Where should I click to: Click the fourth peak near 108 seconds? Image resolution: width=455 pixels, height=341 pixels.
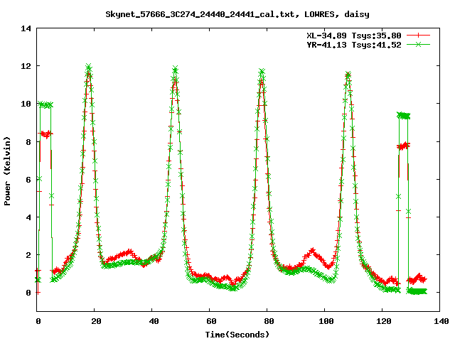[x=348, y=75]
